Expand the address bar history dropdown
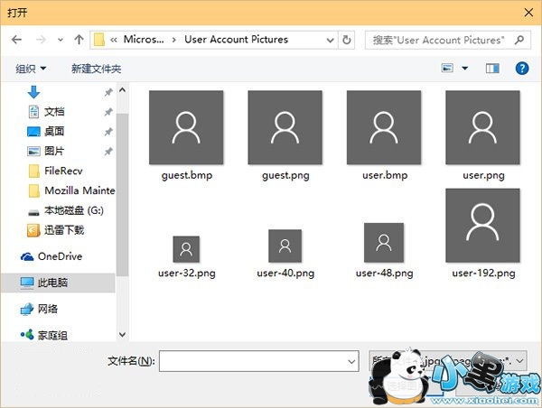 (330, 40)
